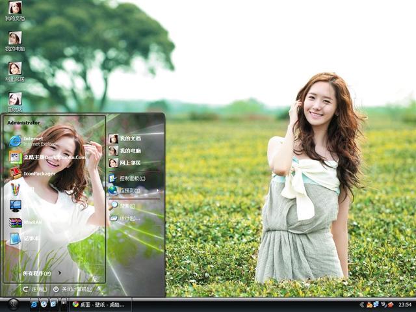Expand the 连接到(T) submenu
Screen dimensions: 416x312
point(134,190)
